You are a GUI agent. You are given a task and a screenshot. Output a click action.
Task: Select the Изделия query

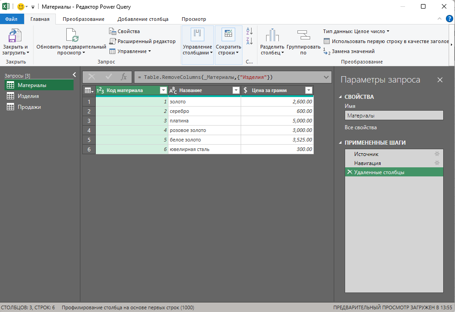39,96
